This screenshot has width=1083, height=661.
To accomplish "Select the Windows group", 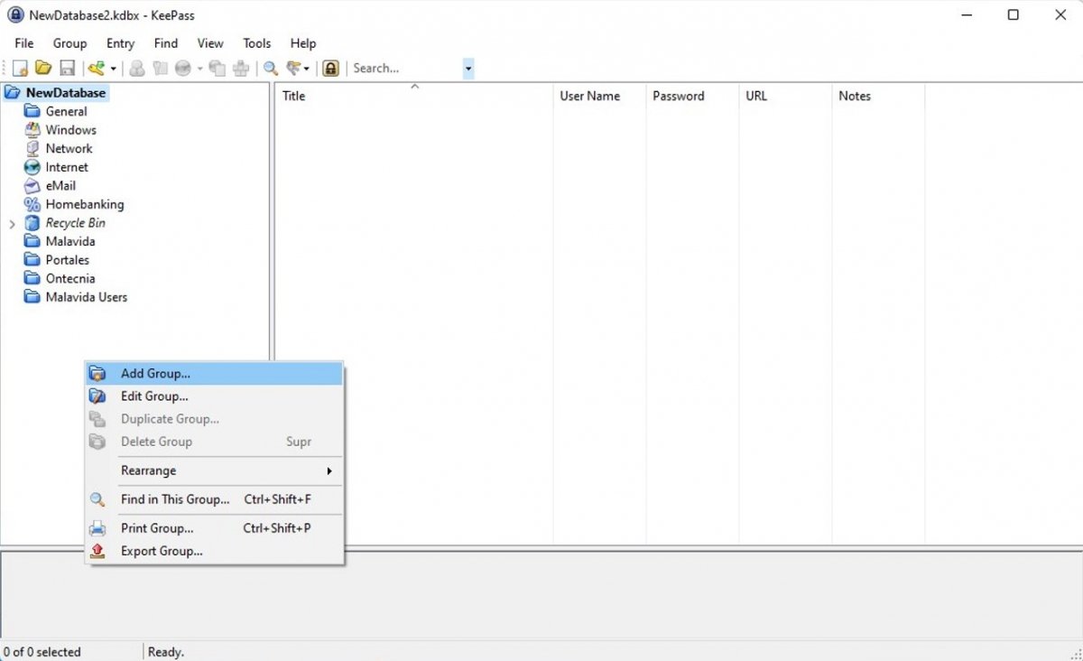I will pos(71,130).
